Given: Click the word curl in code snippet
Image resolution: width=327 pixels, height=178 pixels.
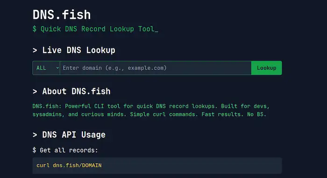Looking at the screenshot, I should pyautogui.click(x=43, y=165).
